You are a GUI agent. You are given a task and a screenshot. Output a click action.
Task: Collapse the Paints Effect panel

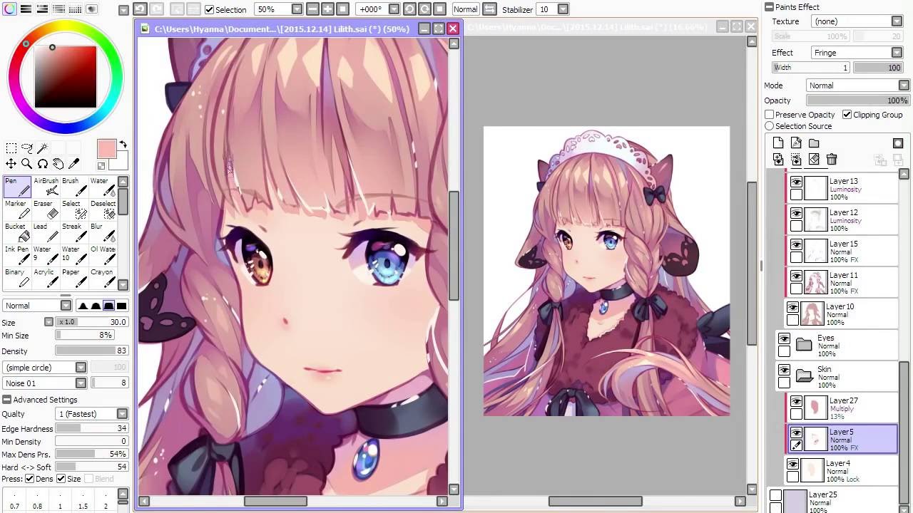pos(769,7)
